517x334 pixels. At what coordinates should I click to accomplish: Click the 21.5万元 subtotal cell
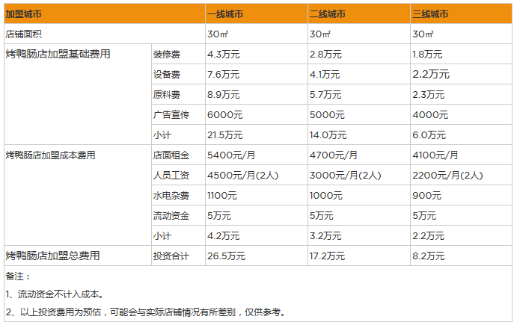pos(225,135)
